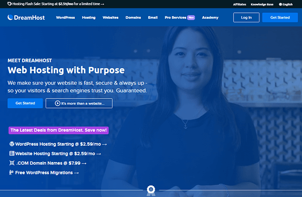Open the WordPress menu
The height and width of the screenshot is (197, 302).
point(66,18)
